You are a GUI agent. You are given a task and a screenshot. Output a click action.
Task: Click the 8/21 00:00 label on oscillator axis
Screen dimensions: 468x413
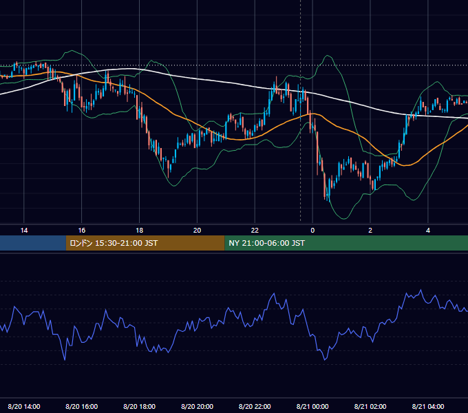point(312,406)
